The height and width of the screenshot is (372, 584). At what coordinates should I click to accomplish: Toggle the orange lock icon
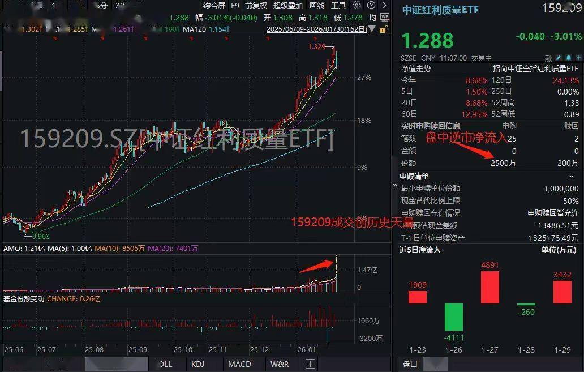click(383, 29)
